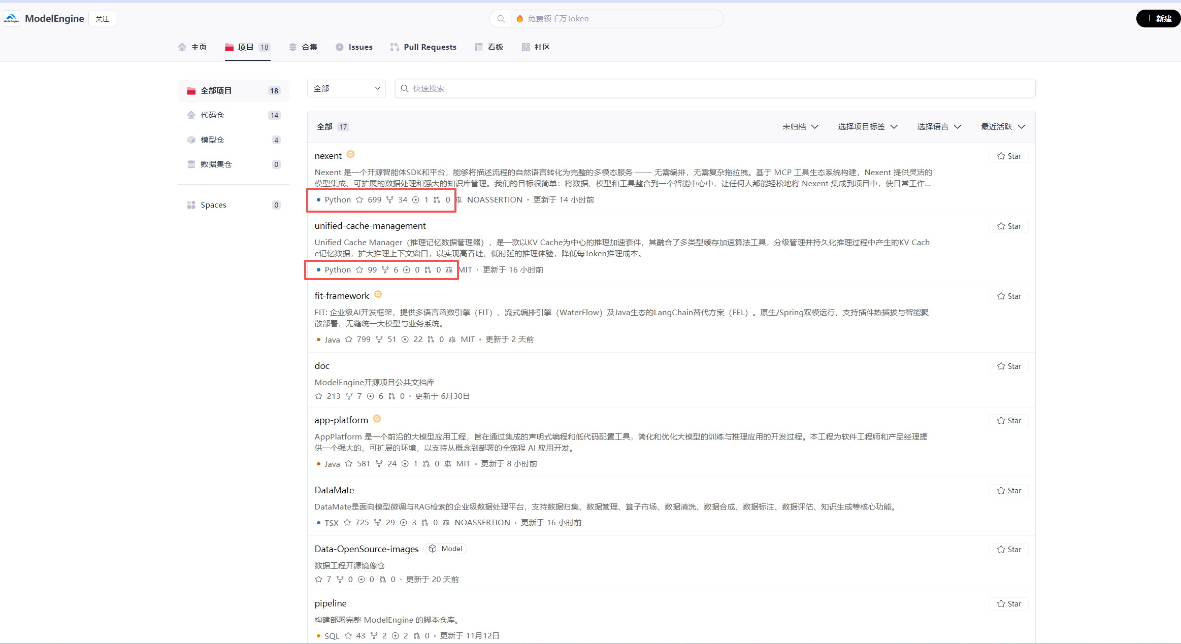Open the unified-cache-management project link
Screen dimensions: 1181x644
click(x=370, y=226)
